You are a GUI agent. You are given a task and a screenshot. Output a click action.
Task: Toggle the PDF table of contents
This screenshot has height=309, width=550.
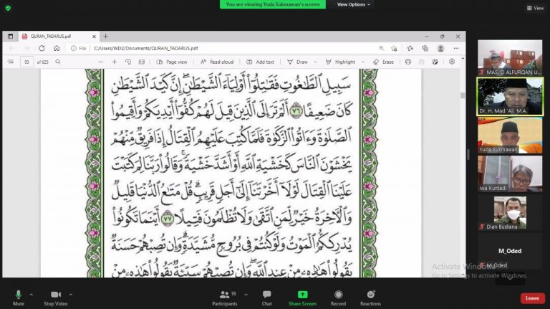tap(11, 62)
